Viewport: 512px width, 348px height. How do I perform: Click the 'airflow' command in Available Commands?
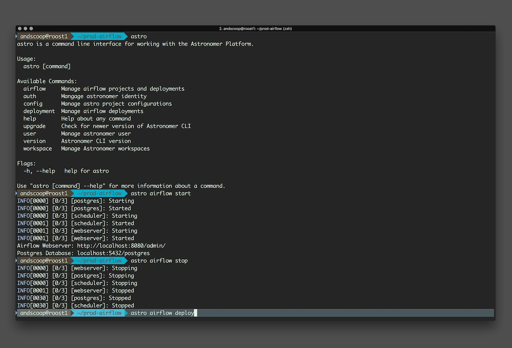(x=34, y=89)
